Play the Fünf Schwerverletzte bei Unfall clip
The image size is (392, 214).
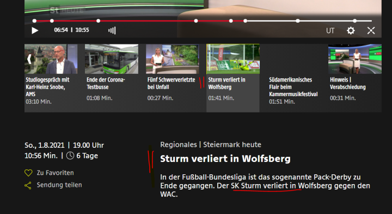click(173, 59)
